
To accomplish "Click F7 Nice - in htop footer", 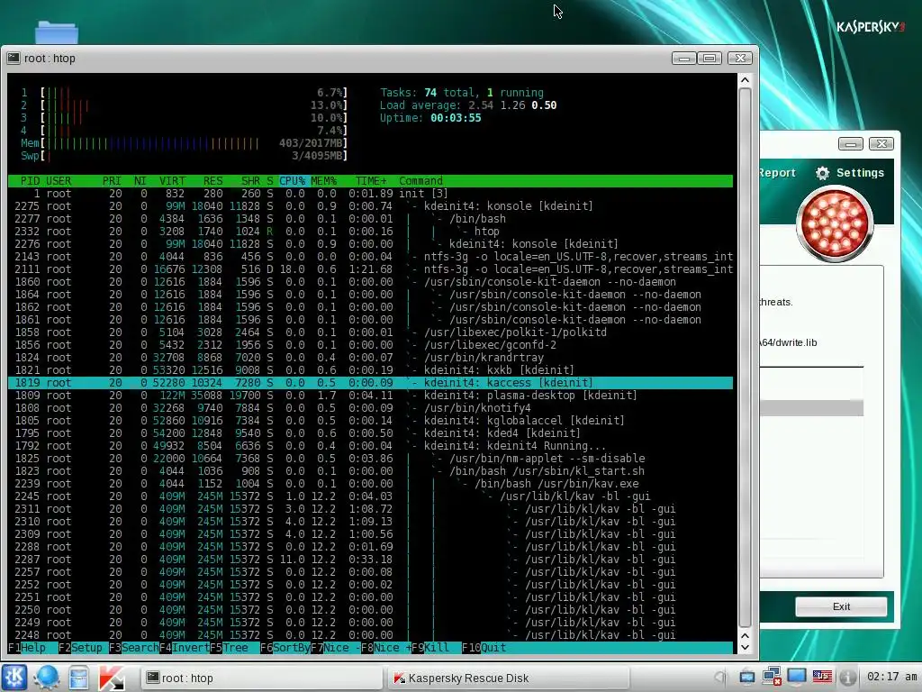I will [336, 647].
